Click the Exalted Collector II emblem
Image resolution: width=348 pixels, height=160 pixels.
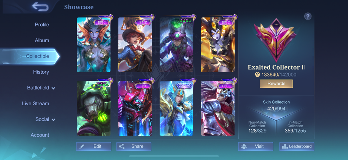click(275, 40)
